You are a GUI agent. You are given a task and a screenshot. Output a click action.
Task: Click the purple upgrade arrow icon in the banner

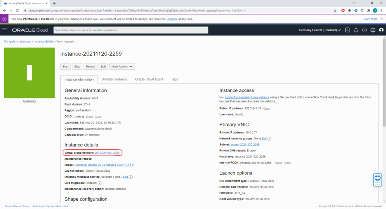(4, 19)
